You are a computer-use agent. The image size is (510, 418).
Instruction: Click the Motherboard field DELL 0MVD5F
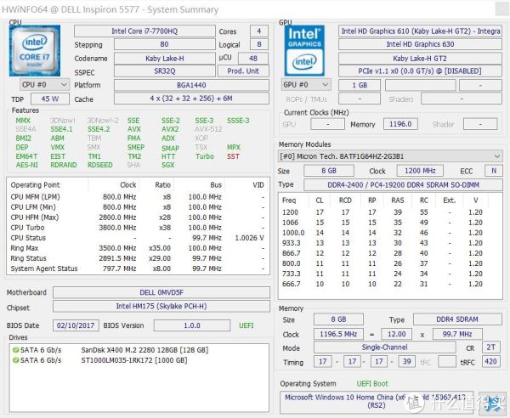coord(161,292)
